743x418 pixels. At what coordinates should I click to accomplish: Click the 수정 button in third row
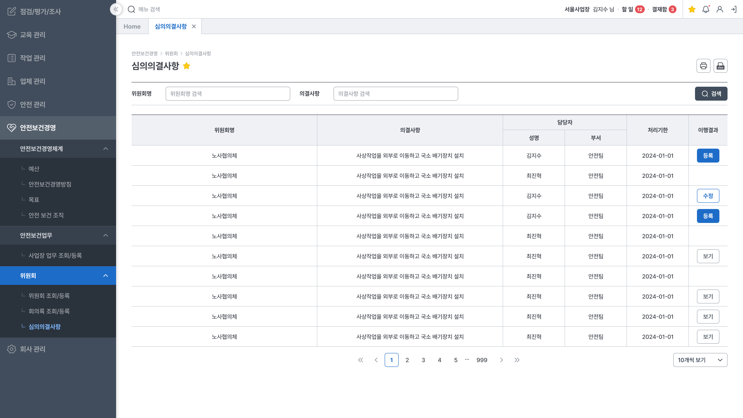pos(708,196)
